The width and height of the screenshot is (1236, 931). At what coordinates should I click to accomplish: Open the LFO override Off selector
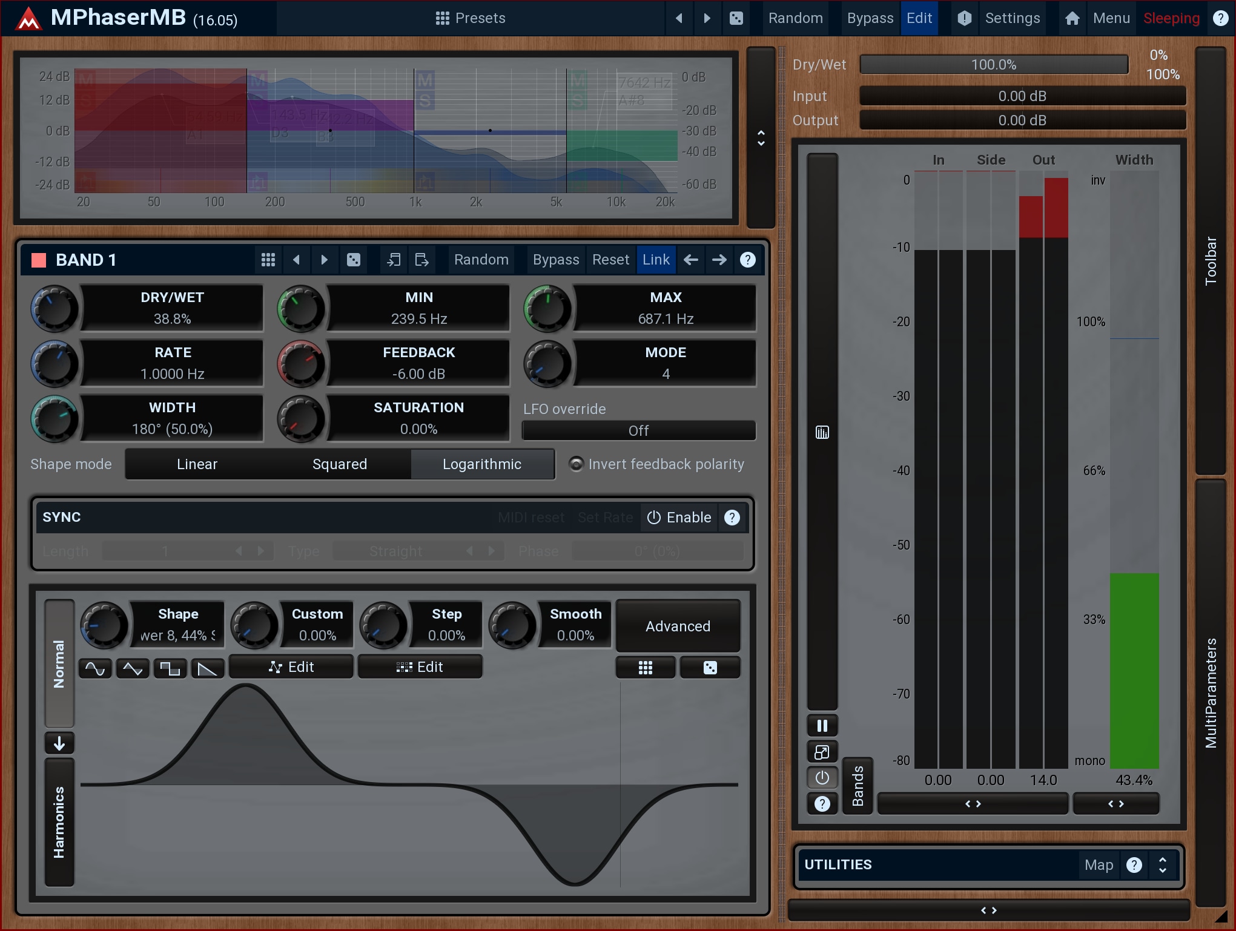(x=639, y=430)
